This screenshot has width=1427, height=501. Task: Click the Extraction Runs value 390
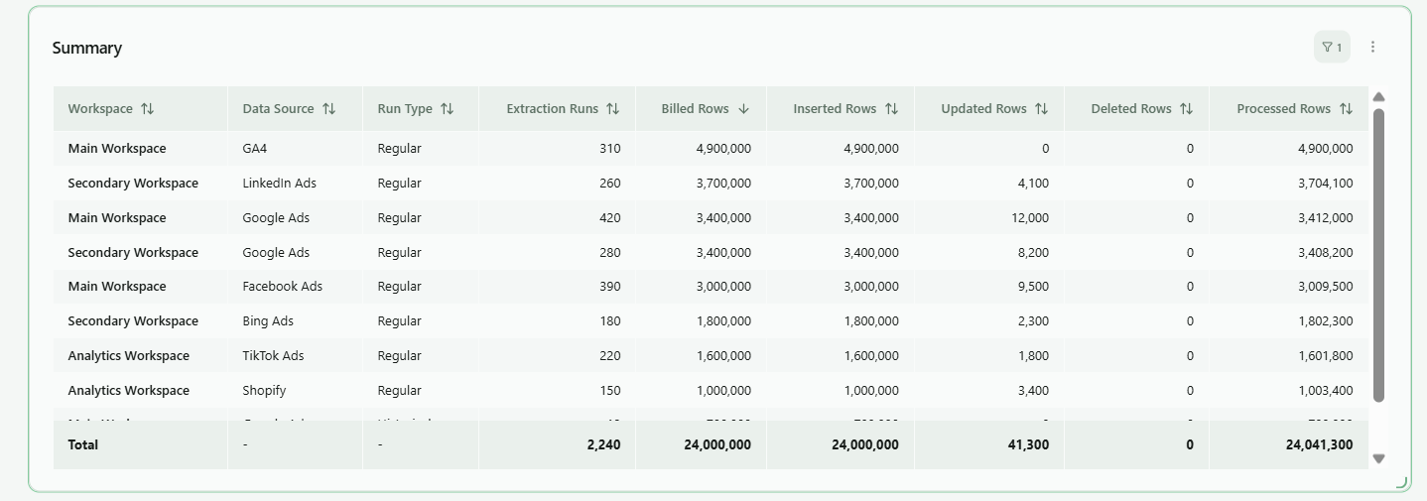click(x=610, y=287)
